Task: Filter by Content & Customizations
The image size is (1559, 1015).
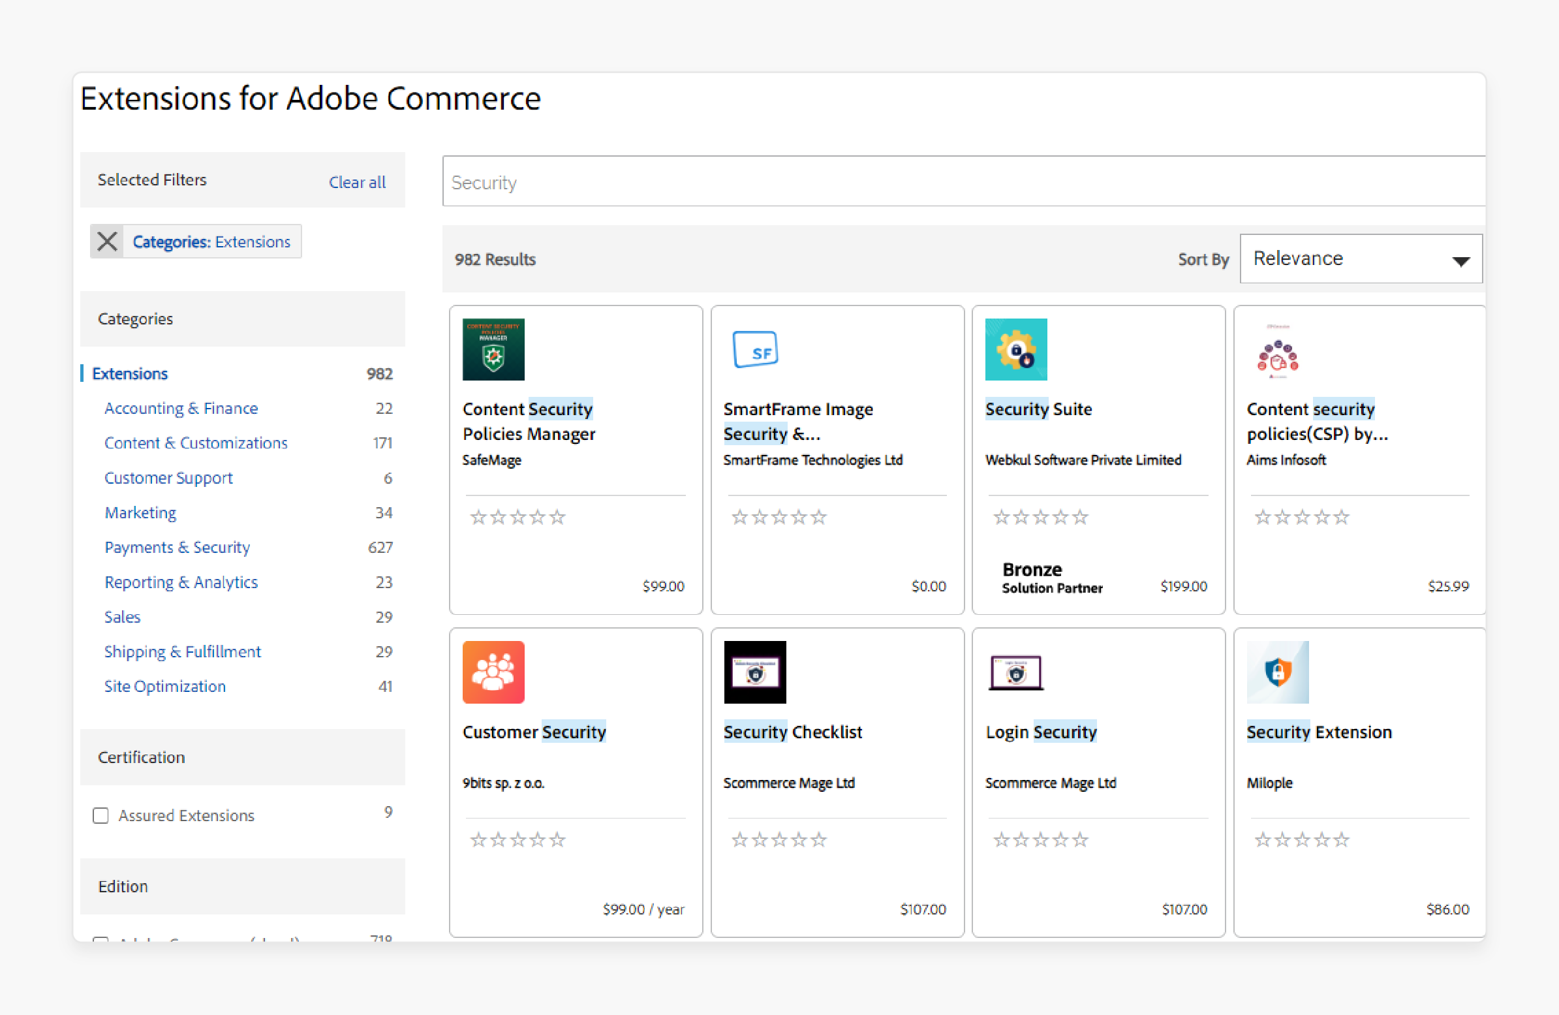Action: [x=196, y=443]
